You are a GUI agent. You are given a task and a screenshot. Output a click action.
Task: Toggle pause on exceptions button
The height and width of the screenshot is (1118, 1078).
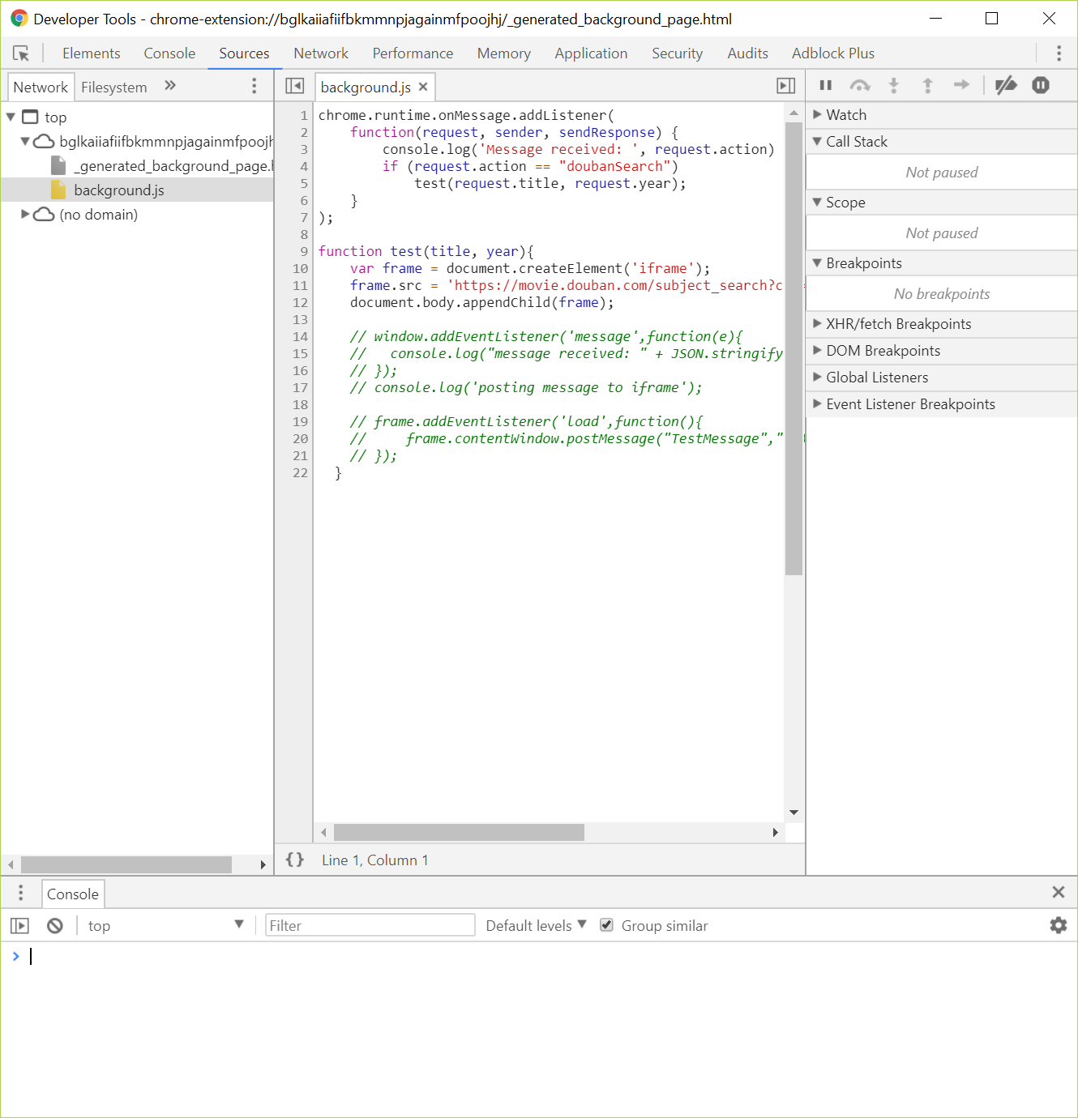1041,85
